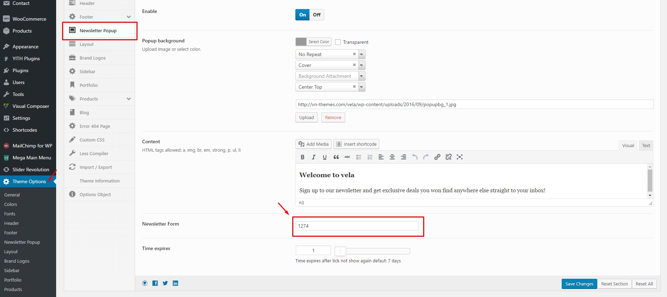Viewport: 667px width, 297px height.
Task: Expand the Products section chevron
Action: (129, 99)
